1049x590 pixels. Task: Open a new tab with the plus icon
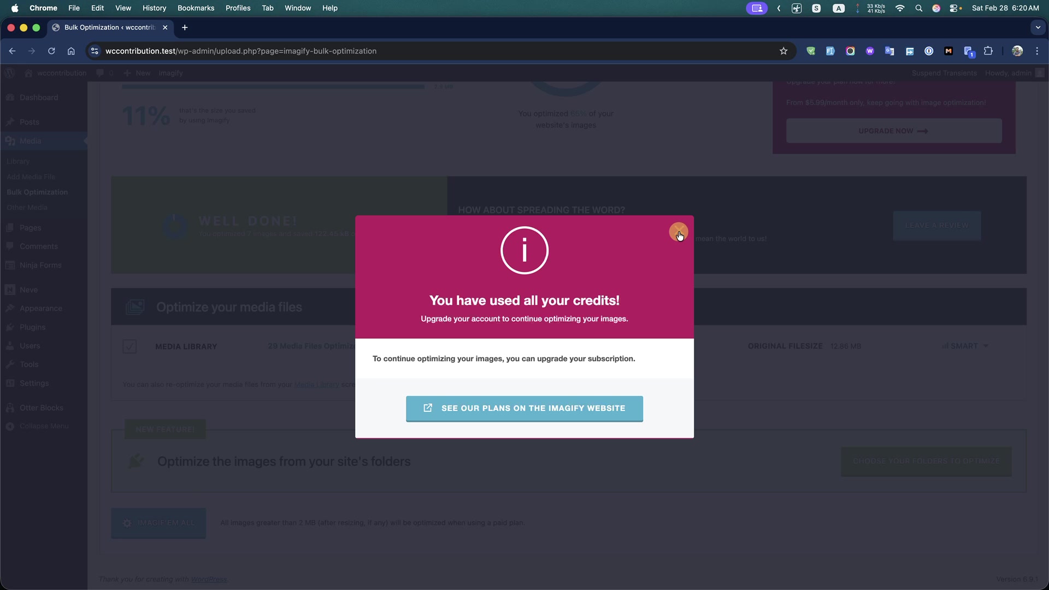(185, 27)
